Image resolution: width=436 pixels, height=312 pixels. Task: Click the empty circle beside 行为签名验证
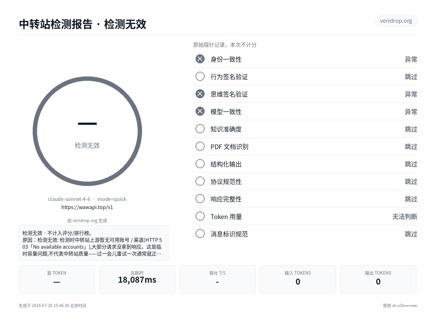(x=200, y=76)
